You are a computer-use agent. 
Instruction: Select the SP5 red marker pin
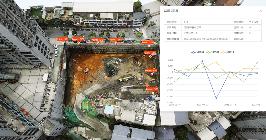pyautogui.click(x=149, y=46)
